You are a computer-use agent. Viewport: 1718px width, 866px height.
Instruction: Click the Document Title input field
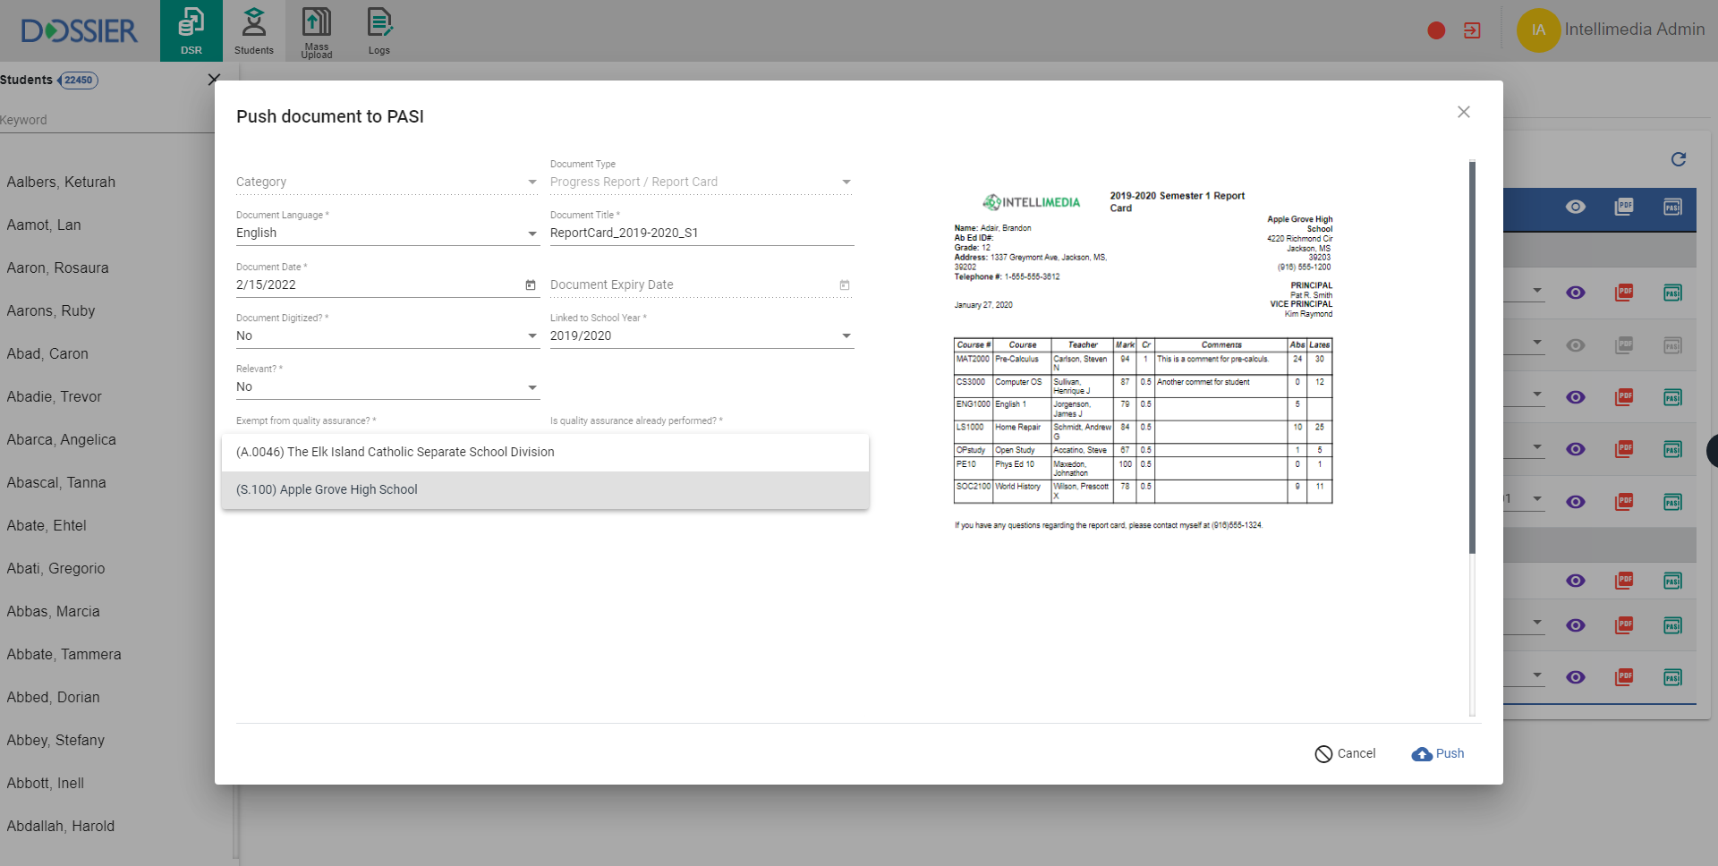[x=701, y=233]
